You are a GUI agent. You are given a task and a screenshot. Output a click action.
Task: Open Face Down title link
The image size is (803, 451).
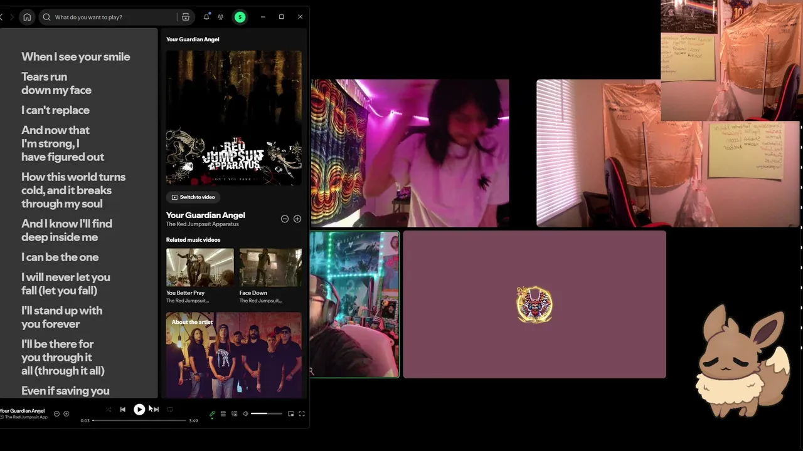click(253, 293)
